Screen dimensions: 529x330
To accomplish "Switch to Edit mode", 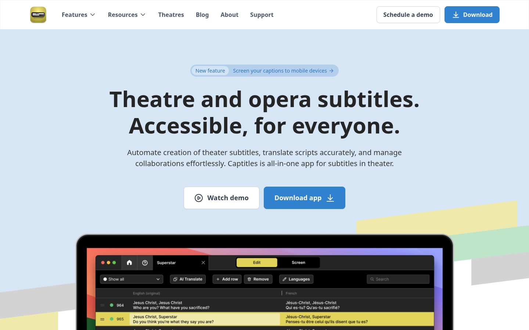I will click(257, 263).
